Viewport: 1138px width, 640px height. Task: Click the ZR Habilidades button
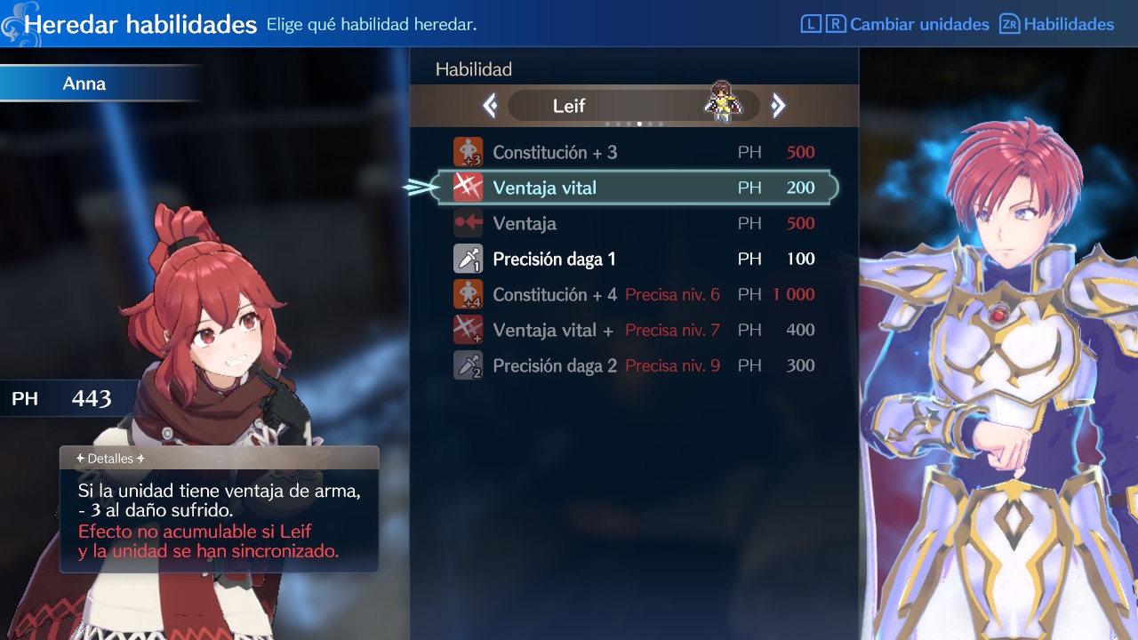tap(1056, 24)
